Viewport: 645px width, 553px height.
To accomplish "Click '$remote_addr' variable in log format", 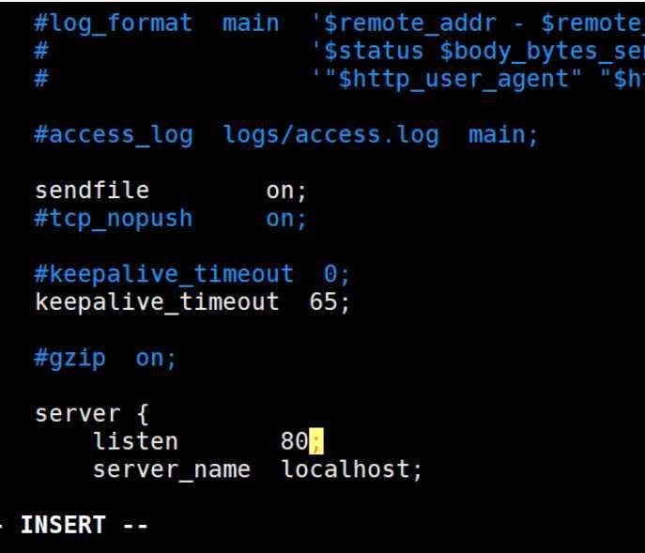I will click(x=410, y=23).
